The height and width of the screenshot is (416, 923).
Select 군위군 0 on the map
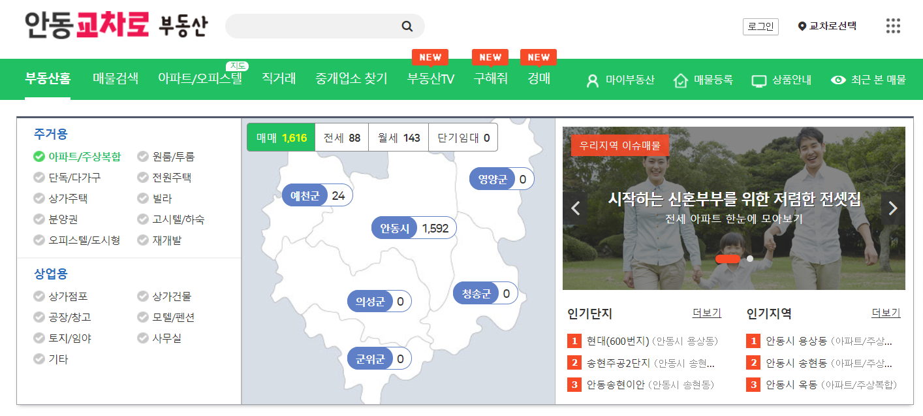click(x=379, y=359)
